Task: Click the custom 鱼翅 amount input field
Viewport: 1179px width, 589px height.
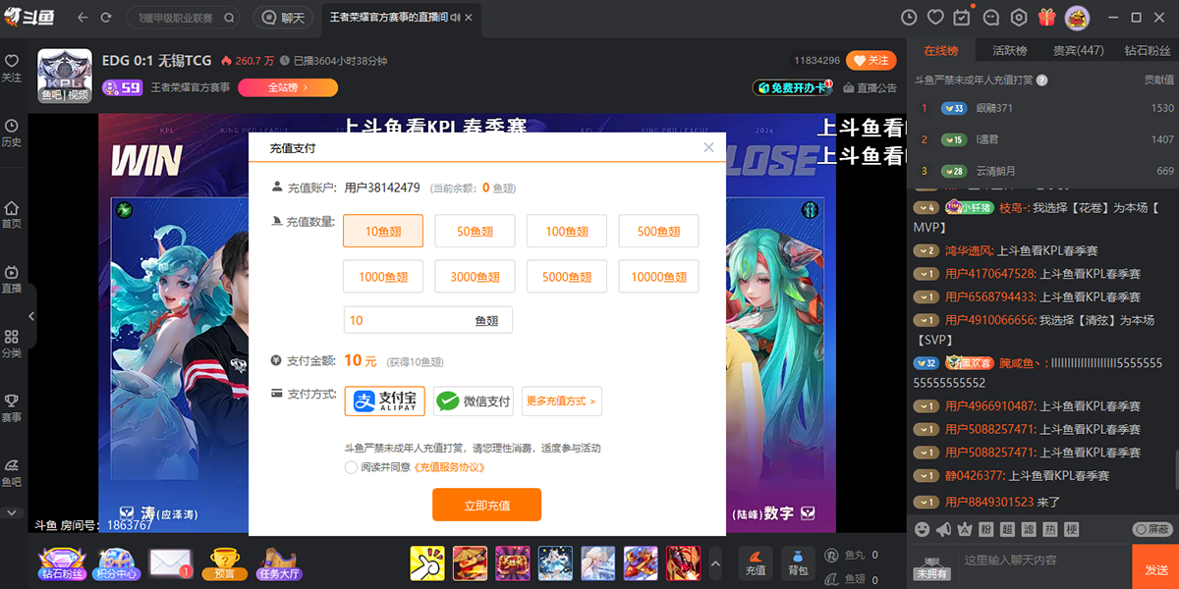Action: tap(427, 320)
